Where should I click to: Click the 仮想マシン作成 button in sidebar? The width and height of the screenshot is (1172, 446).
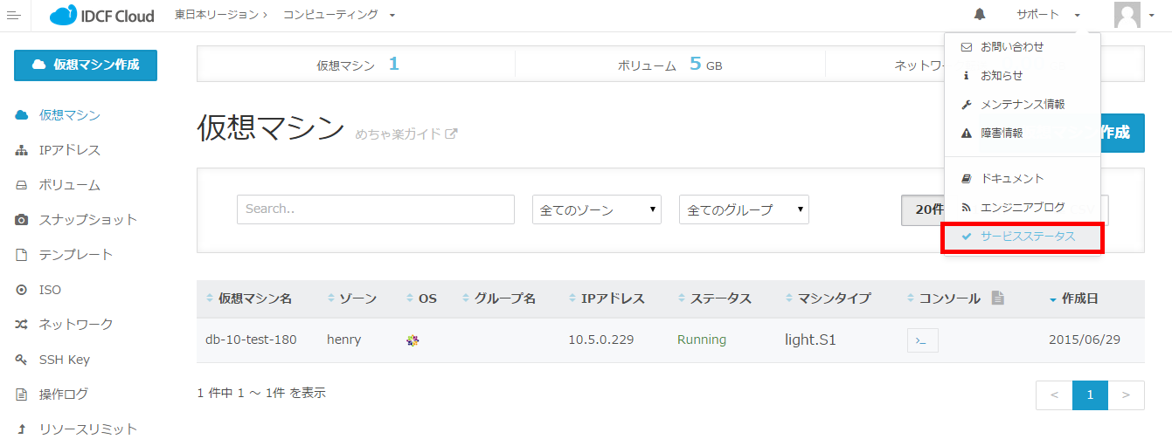(x=86, y=65)
